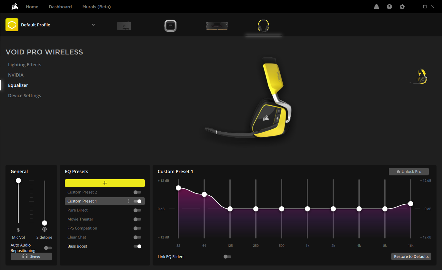The height and width of the screenshot is (270, 442).
Task: Click the Mic Vol microphone icon
Action: coord(18,230)
